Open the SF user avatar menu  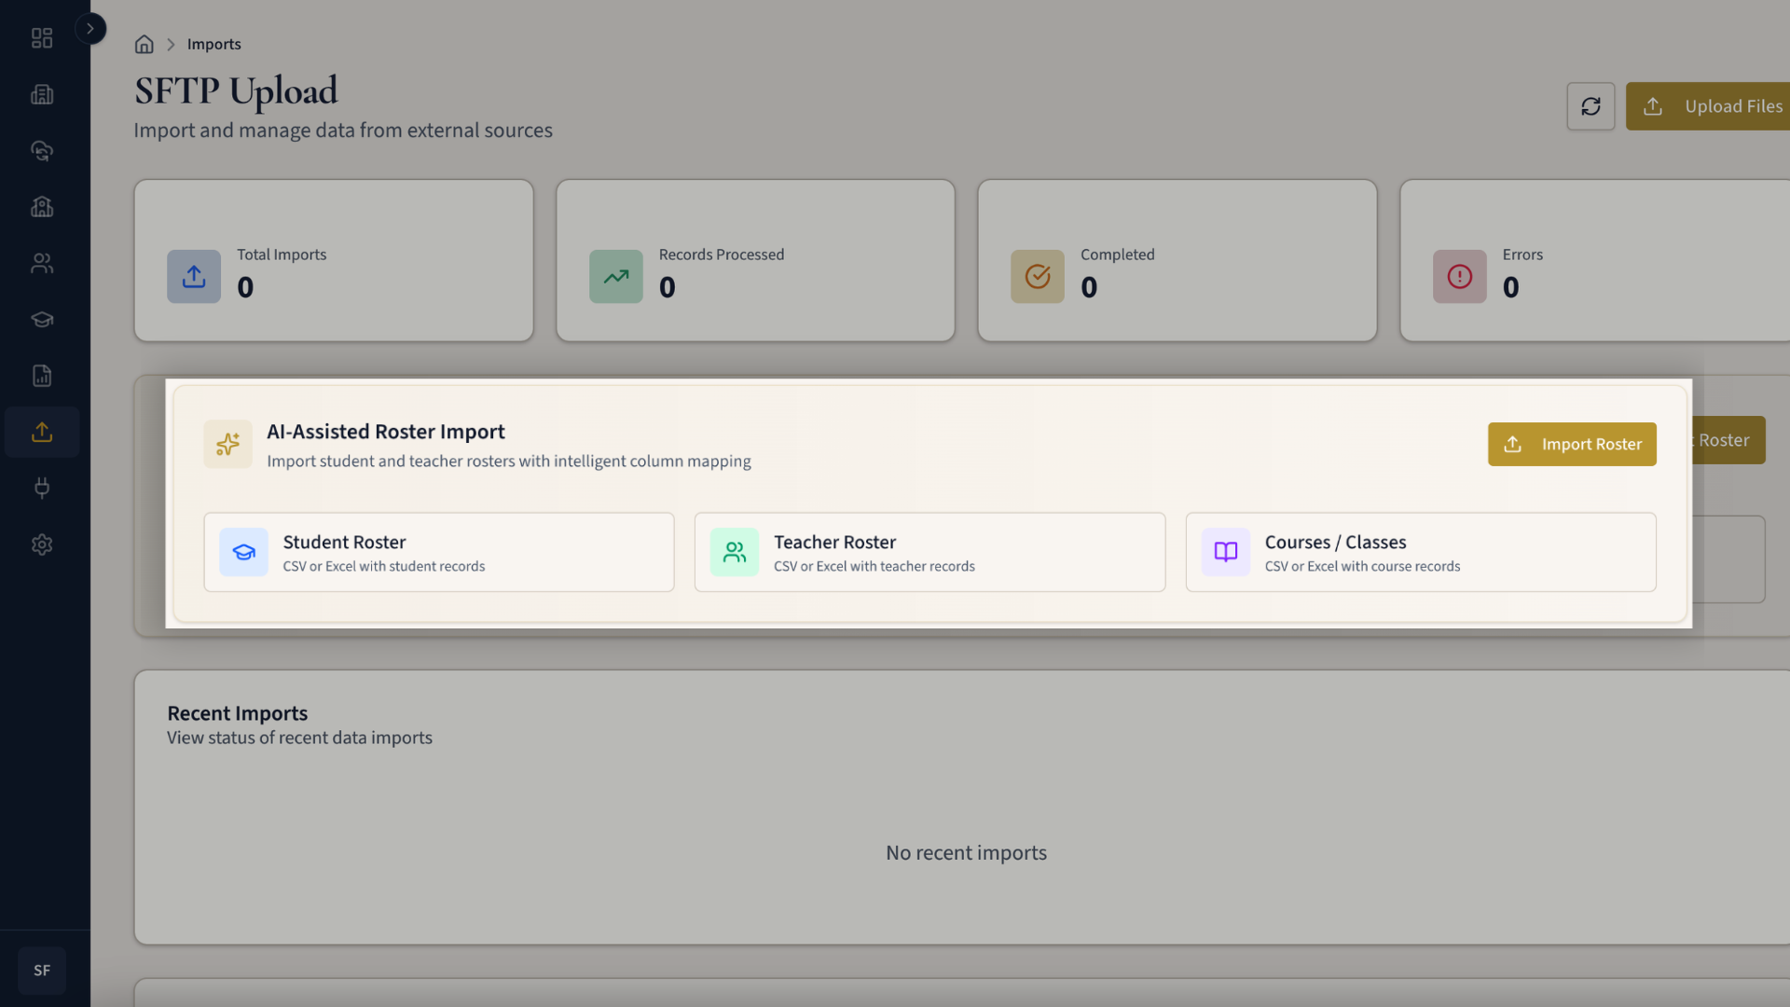tap(42, 971)
